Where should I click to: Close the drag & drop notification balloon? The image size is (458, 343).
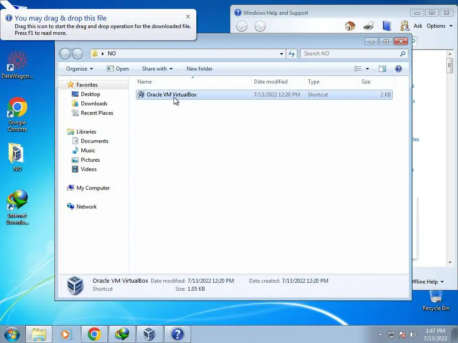[x=188, y=17]
